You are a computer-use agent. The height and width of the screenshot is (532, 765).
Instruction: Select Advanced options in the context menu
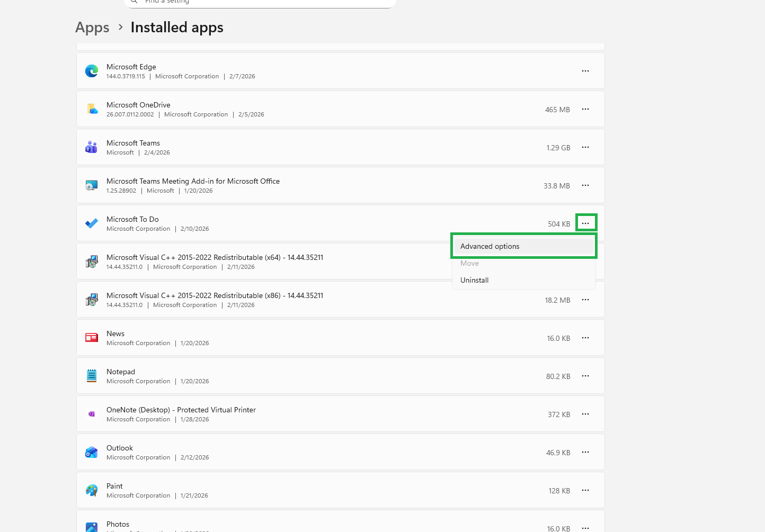523,246
